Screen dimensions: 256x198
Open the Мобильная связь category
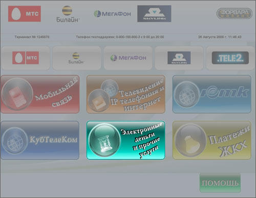click(x=40, y=94)
